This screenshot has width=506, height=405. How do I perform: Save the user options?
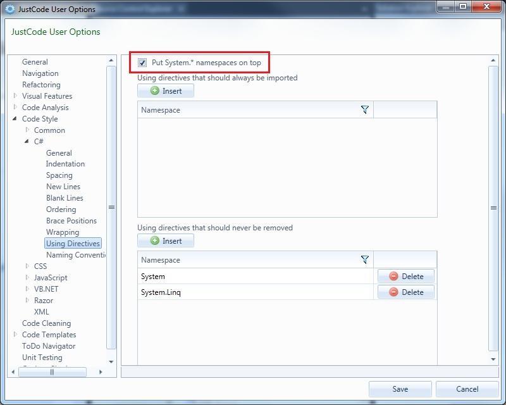[x=400, y=389]
